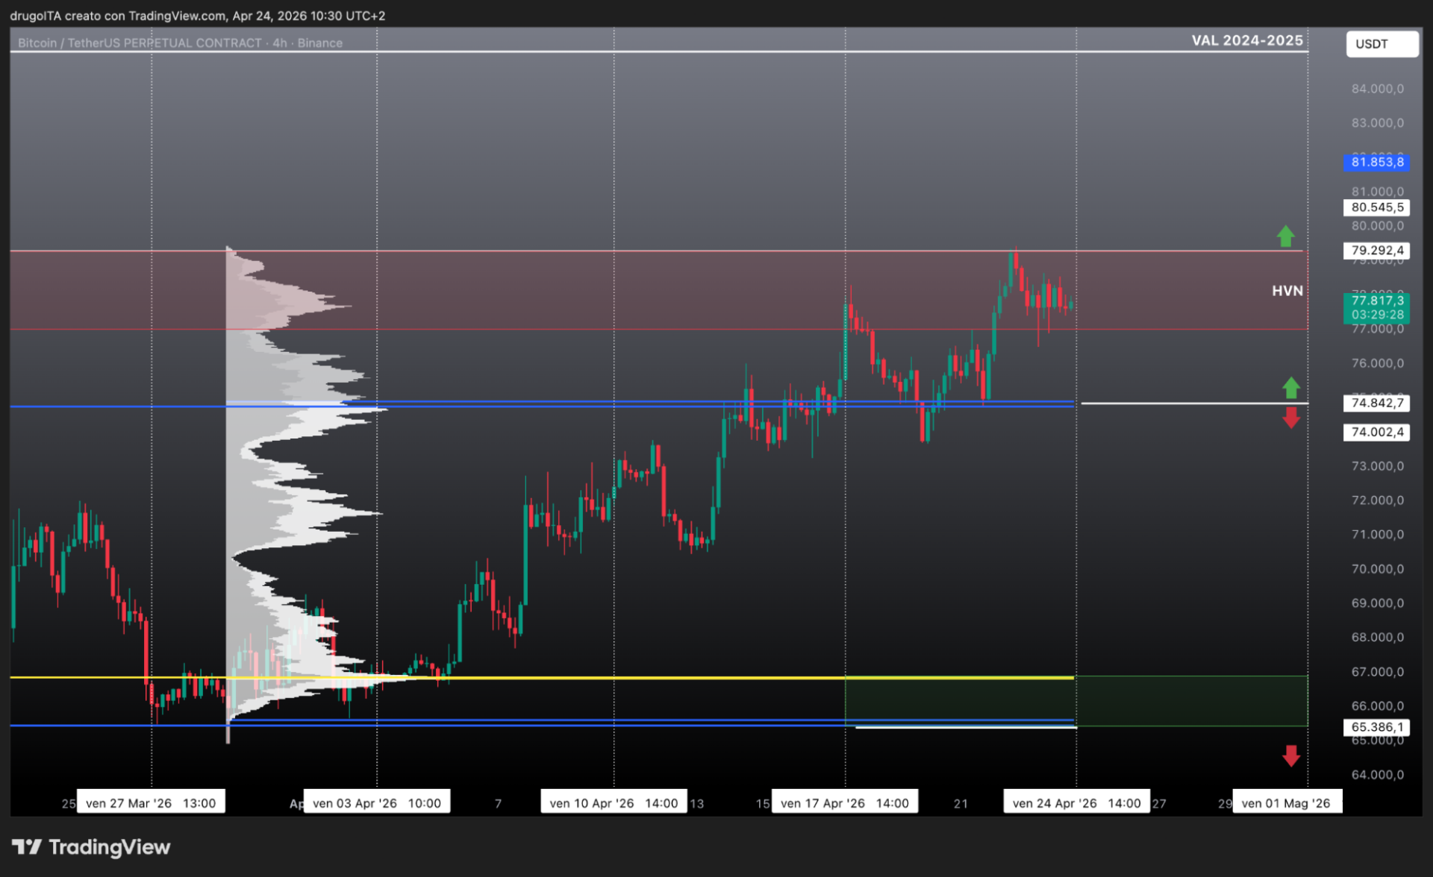Click the ven 10 Apr '26 14:00 date label

[614, 803]
